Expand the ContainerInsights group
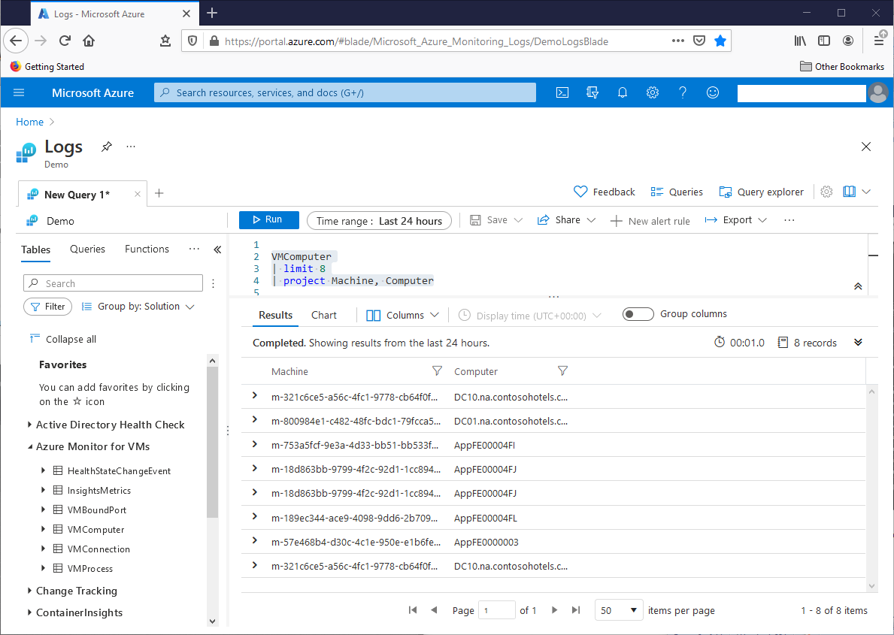The height and width of the screenshot is (635, 894). (x=29, y=612)
